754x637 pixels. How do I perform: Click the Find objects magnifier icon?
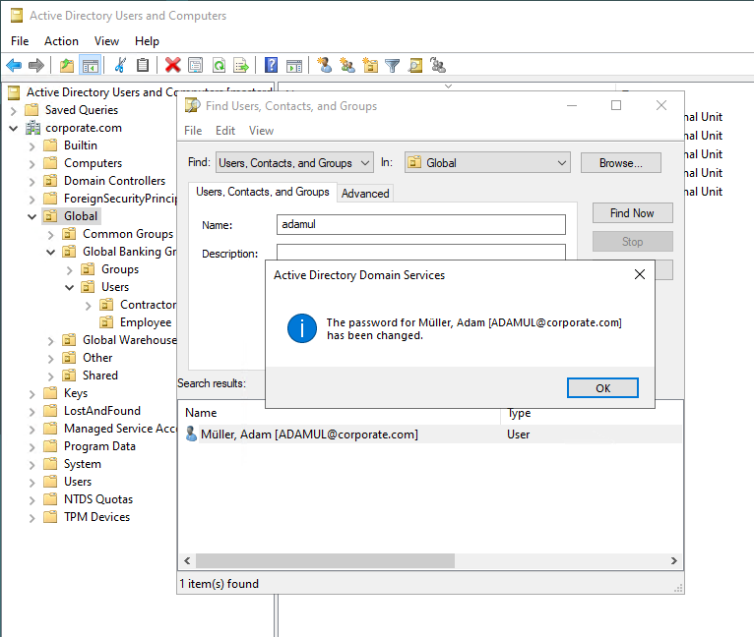coord(415,65)
